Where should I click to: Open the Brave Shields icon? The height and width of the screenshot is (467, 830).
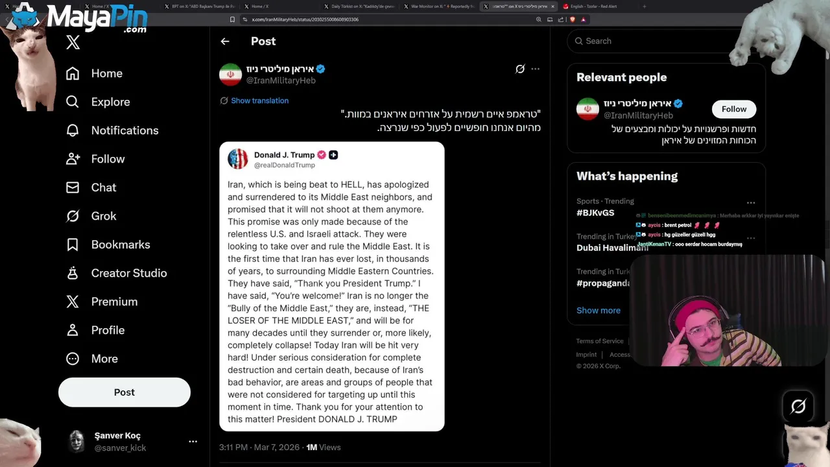click(x=573, y=19)
